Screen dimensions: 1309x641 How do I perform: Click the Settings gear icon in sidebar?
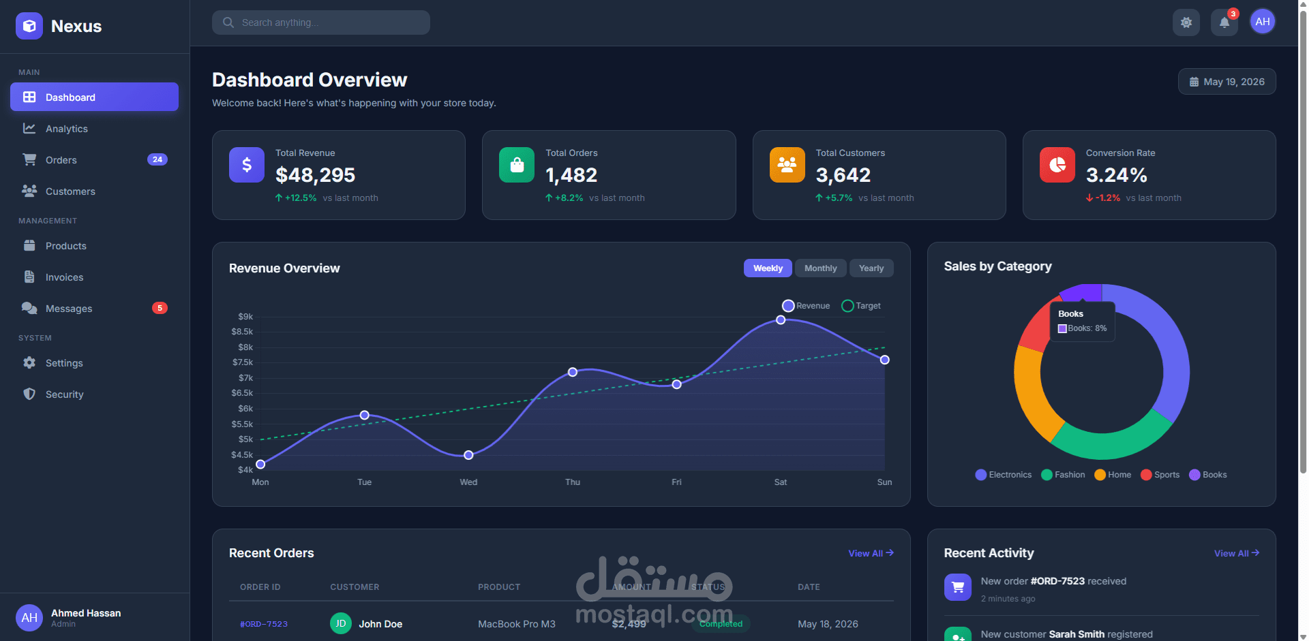coord(29,362)
